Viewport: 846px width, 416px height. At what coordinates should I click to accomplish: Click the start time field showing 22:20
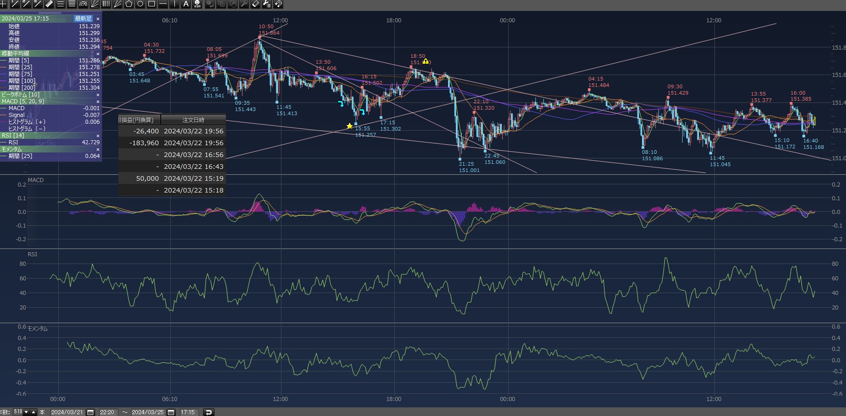(x=107, y=412)
